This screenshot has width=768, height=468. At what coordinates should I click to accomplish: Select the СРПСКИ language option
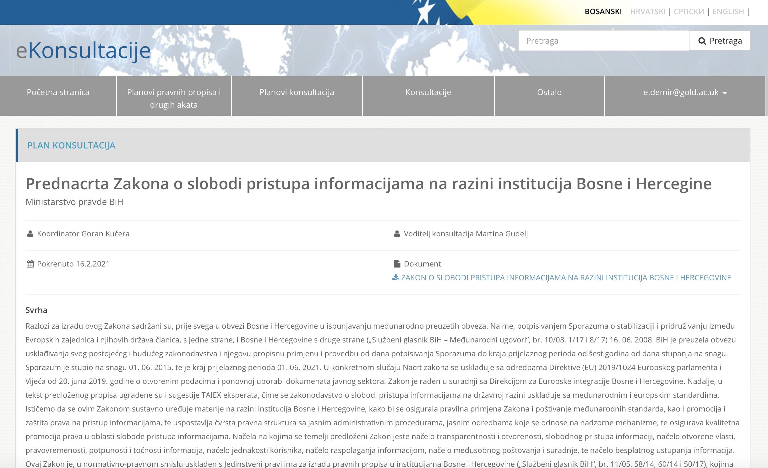click(688, 11)
